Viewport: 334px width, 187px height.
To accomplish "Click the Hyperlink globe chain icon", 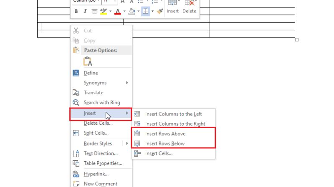I will click(76, 174).
